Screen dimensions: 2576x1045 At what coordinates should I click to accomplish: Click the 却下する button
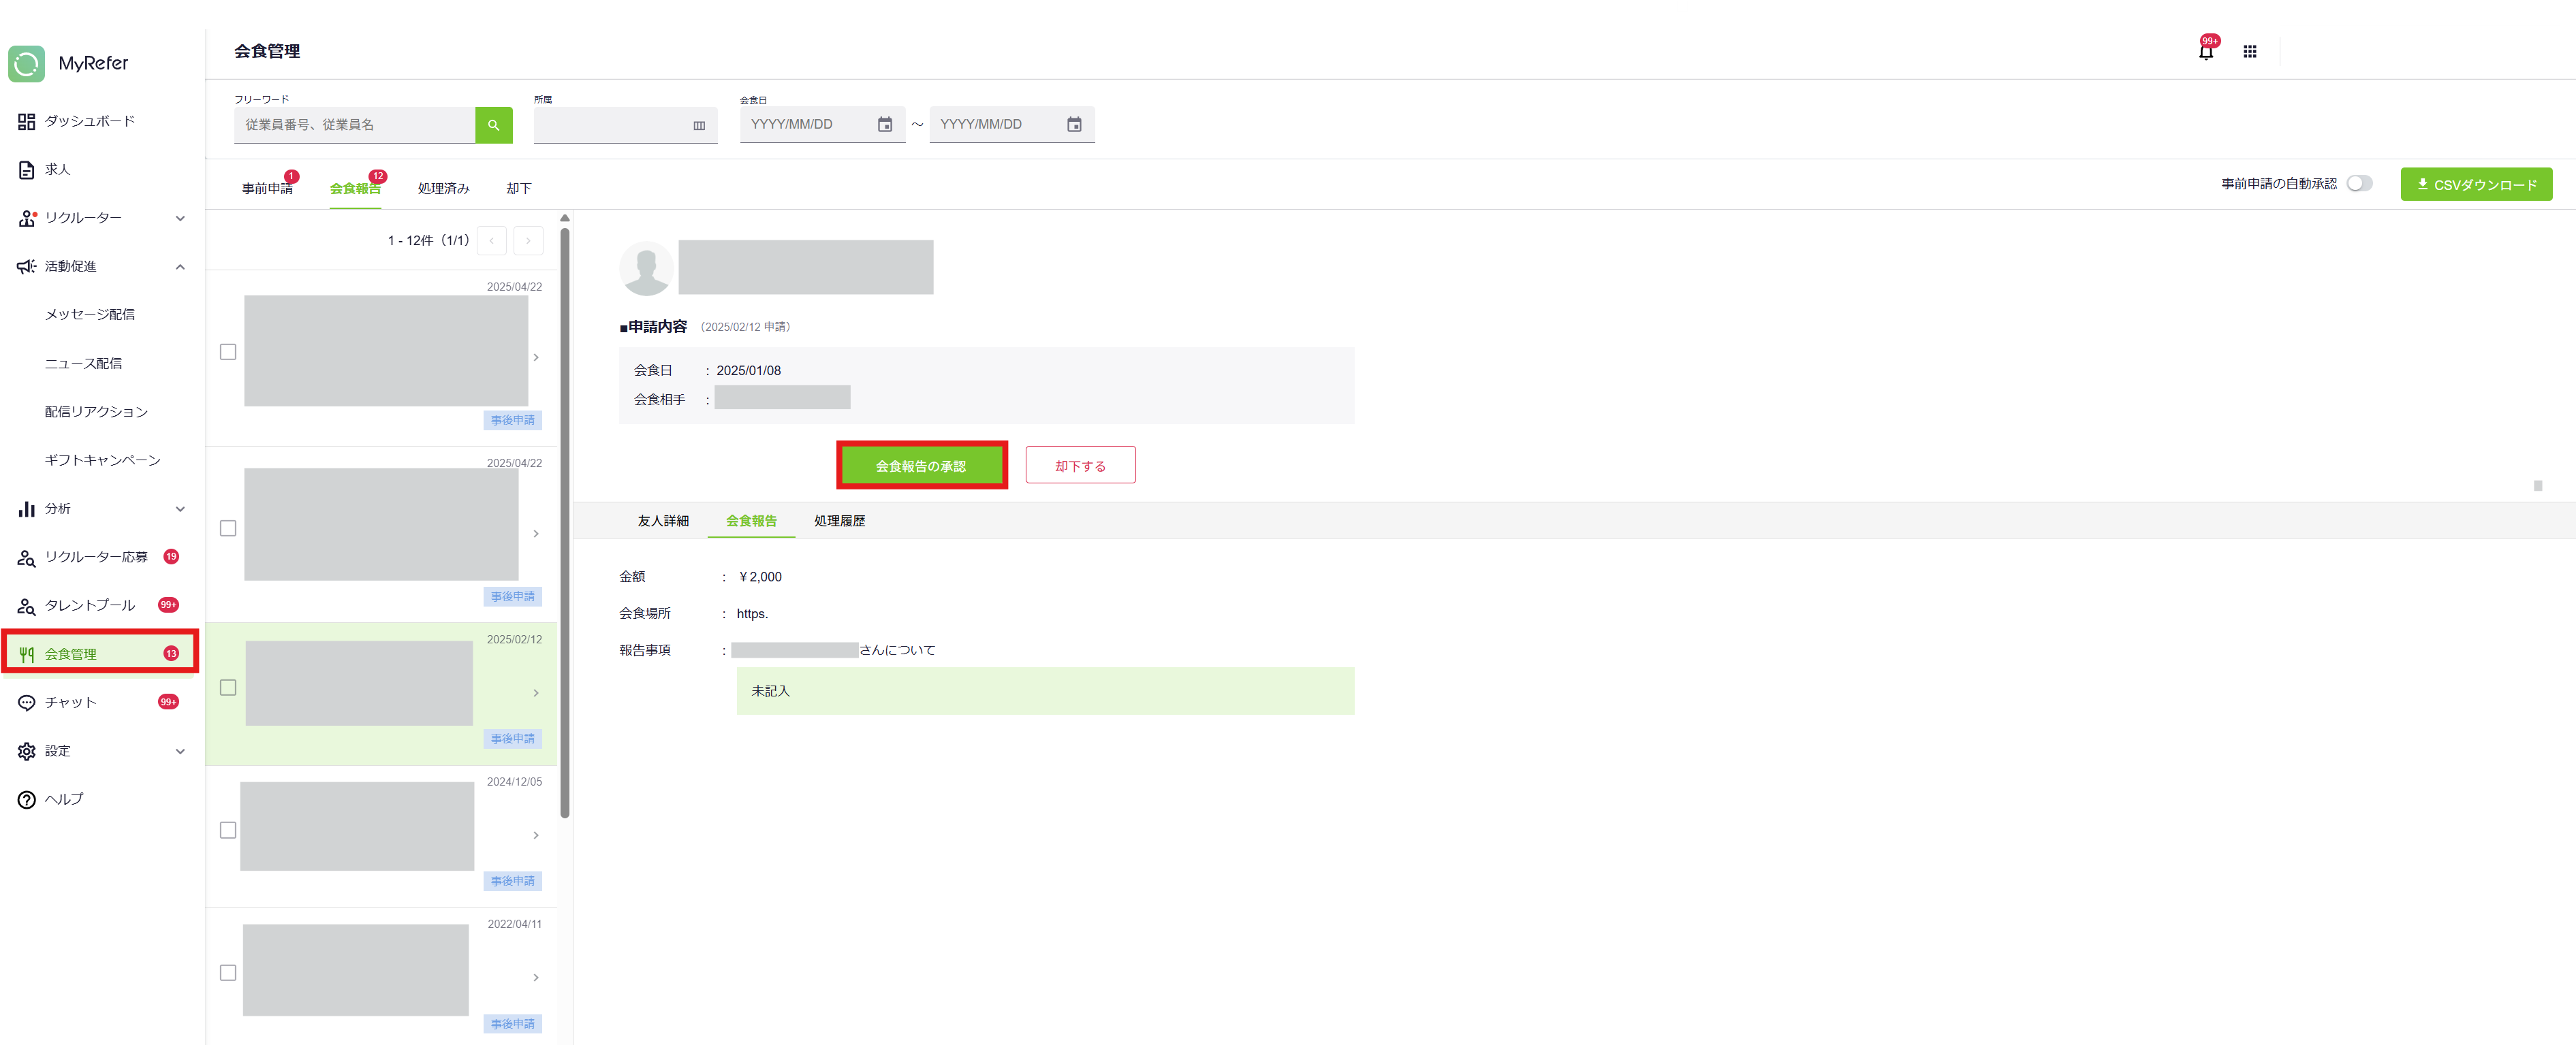click(1079, 466)
